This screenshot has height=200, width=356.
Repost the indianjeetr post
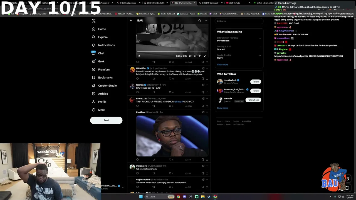pos(154,173)
